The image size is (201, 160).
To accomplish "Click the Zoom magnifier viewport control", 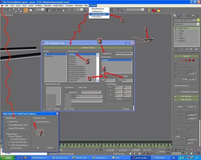I will [188, 150].
